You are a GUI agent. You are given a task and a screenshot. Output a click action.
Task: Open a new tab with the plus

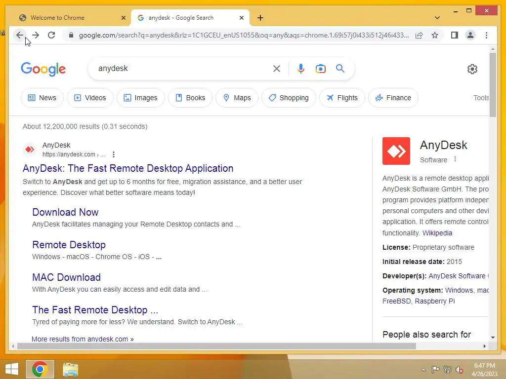260,18
